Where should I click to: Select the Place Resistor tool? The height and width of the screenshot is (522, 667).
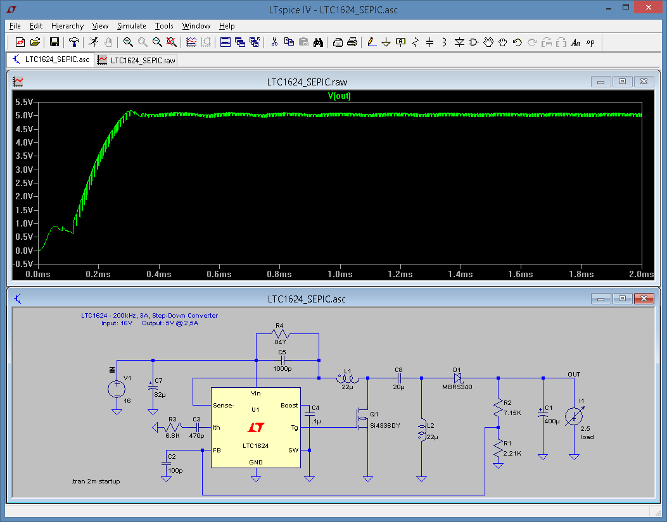coord(415,42)
